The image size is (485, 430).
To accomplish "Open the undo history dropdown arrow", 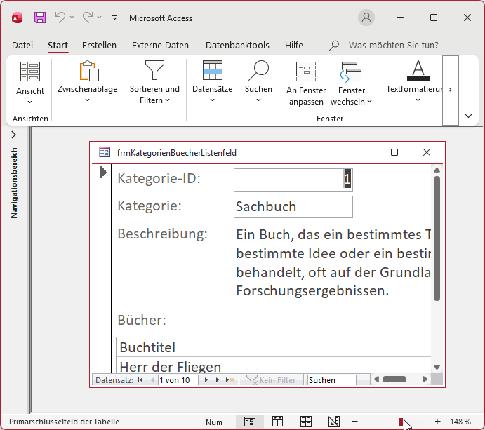I will click(72, 18).
